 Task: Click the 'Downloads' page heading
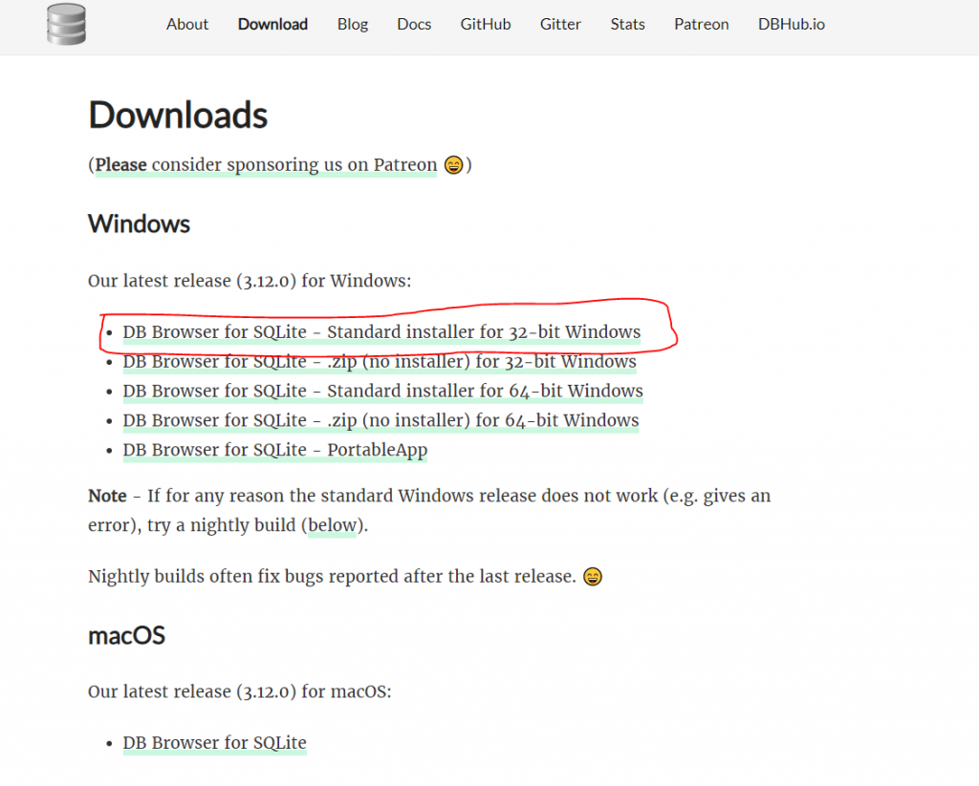pos(178,116)
